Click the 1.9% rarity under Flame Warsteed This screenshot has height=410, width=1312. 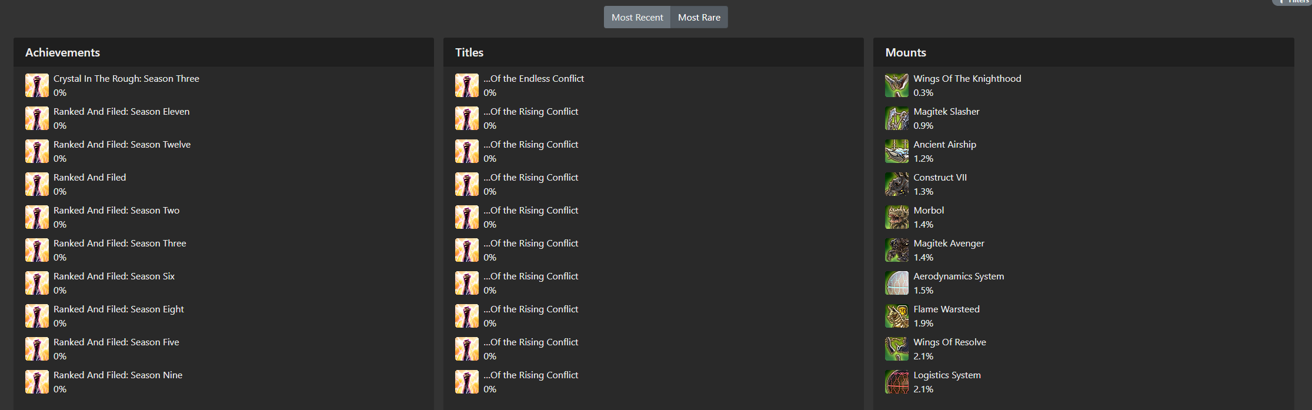point(923,324)
